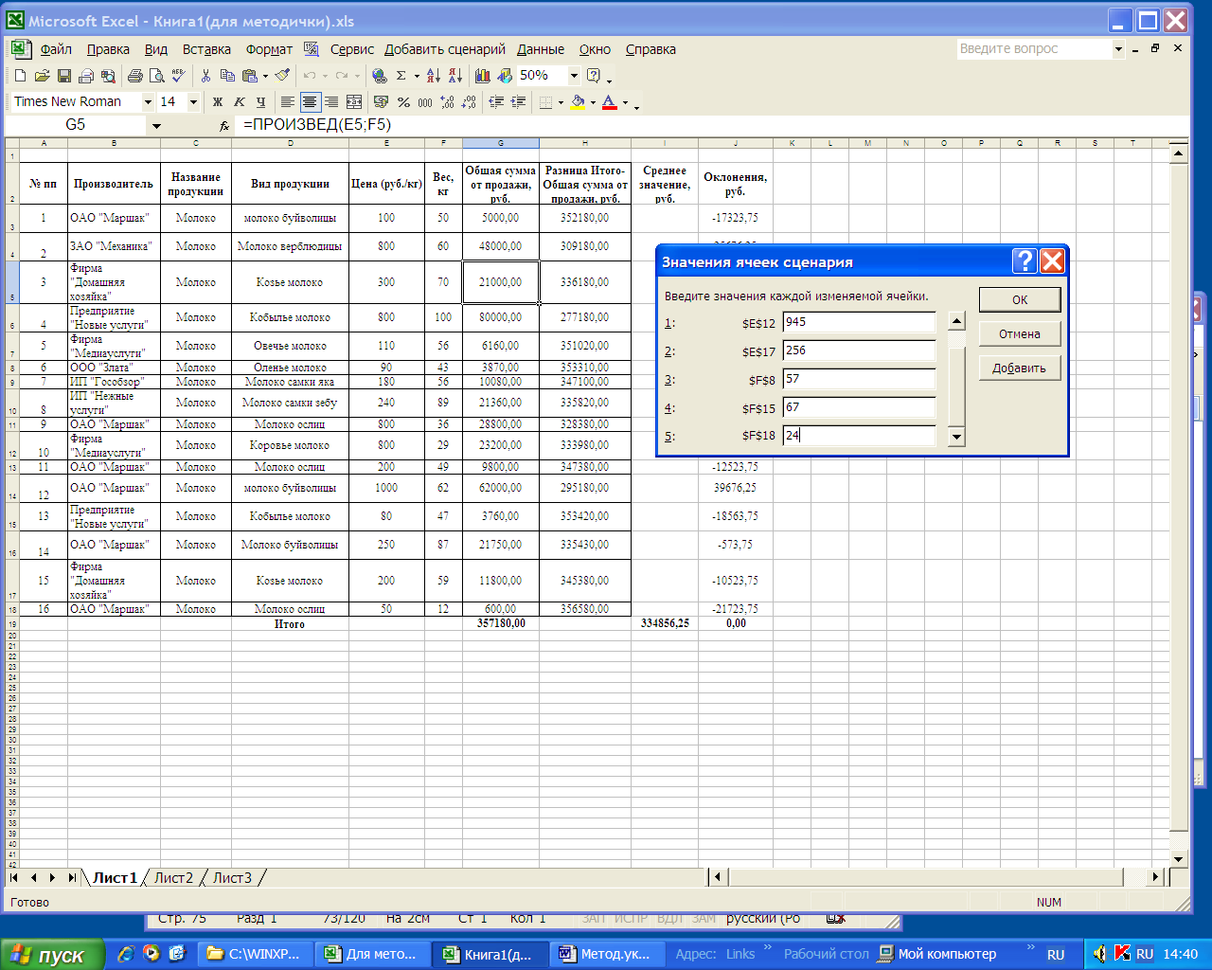
Task: Launch the Chart Wizard icon
Action: point(483,76)
